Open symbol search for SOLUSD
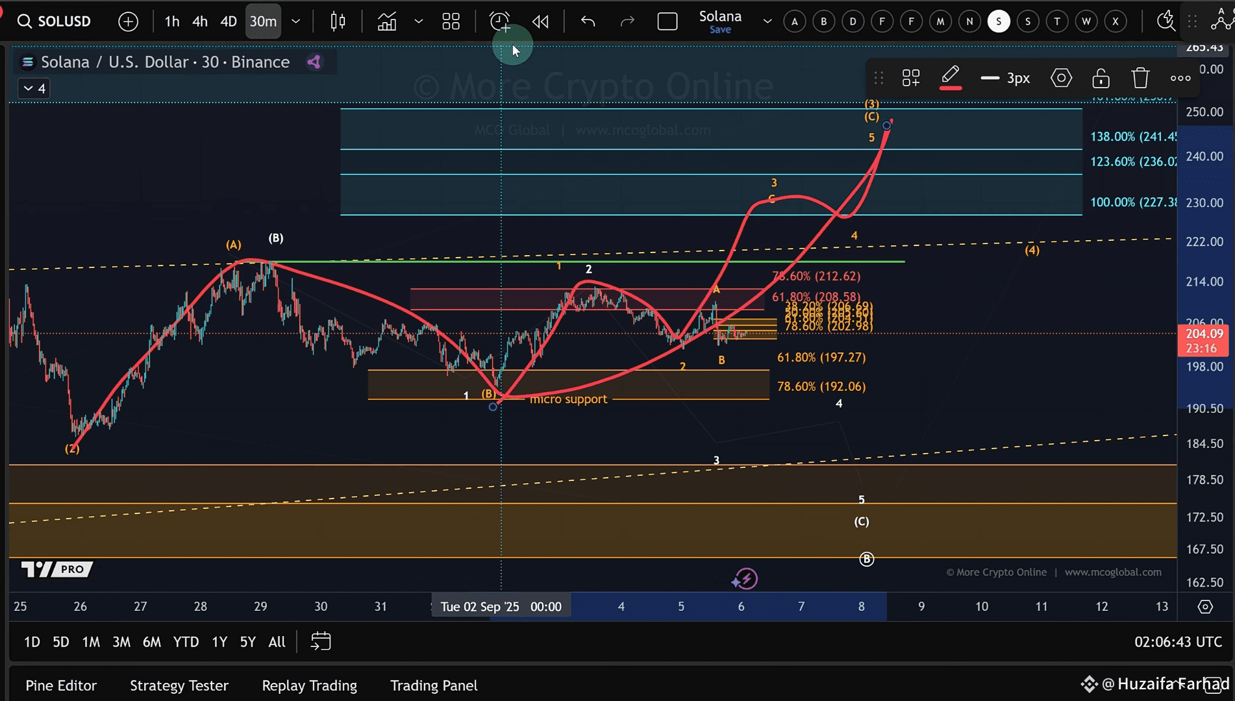This screenshot has height=701, width=1235. coord(55,21)
